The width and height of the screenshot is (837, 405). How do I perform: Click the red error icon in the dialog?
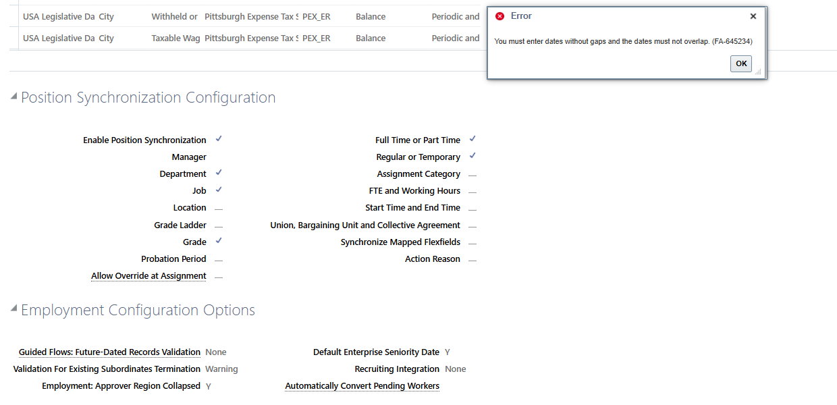[x=499, y=16]
